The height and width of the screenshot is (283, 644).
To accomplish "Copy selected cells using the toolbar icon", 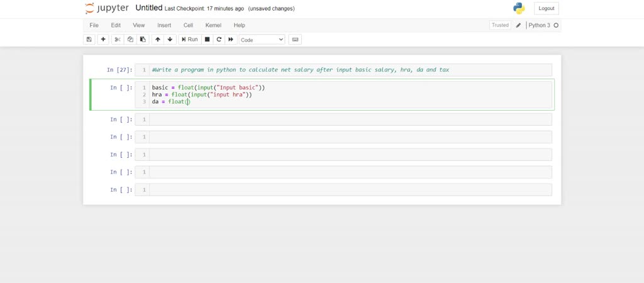I will point(130,40).
